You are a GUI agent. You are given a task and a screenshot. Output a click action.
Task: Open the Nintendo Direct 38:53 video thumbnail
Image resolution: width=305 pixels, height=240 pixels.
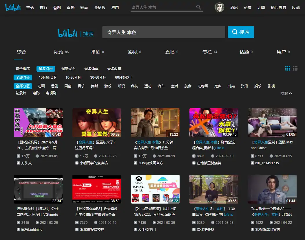(x=97, y=189)
